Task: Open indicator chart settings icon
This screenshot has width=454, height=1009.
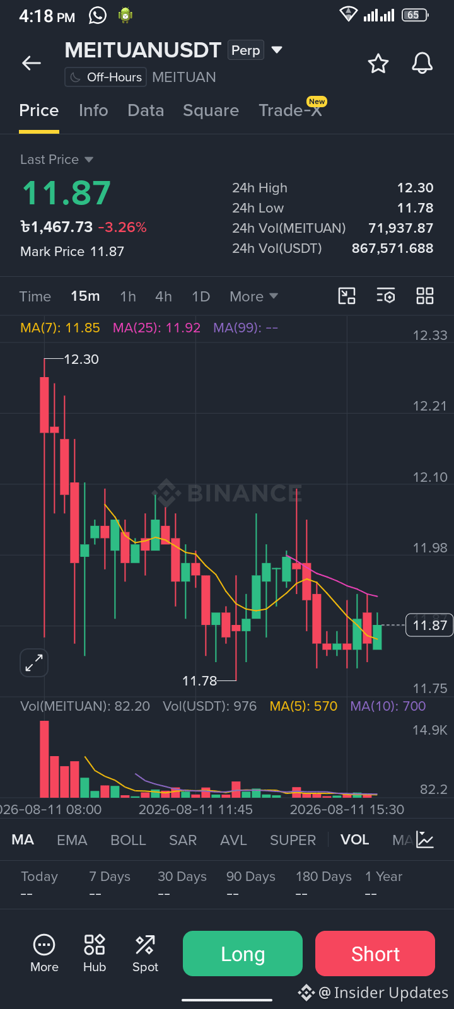Action: pos(425,839)
